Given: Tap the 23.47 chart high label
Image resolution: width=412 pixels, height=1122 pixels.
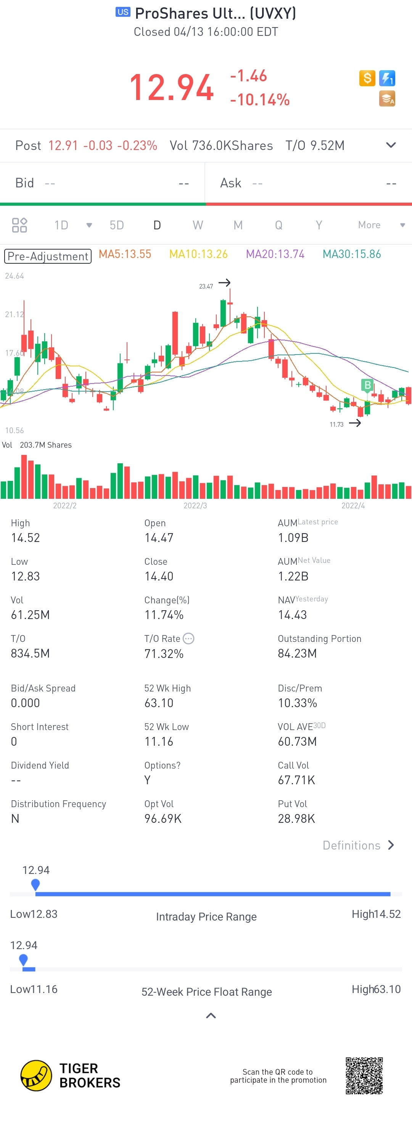Looking at the screenshot, I should (x=206, y=286).
